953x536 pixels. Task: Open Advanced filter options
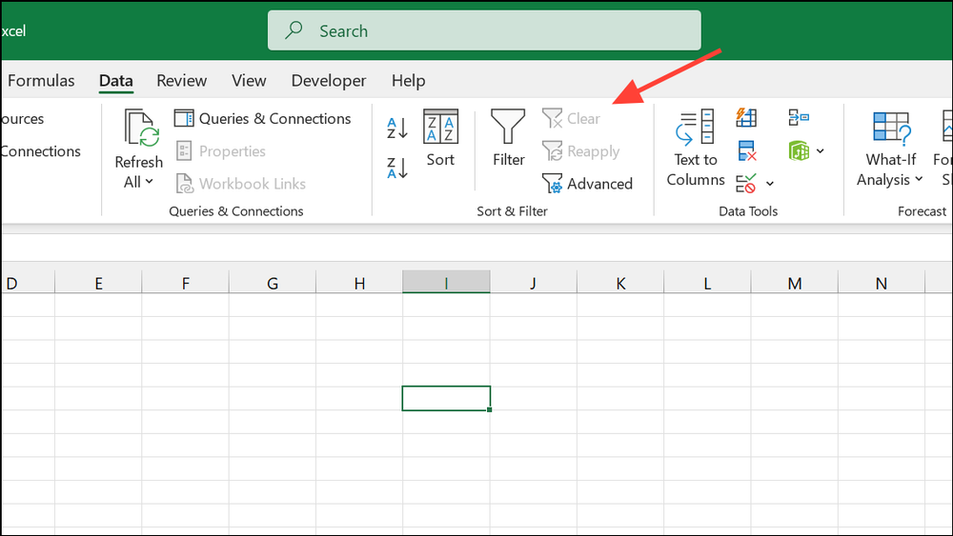[x=587, y=184]
